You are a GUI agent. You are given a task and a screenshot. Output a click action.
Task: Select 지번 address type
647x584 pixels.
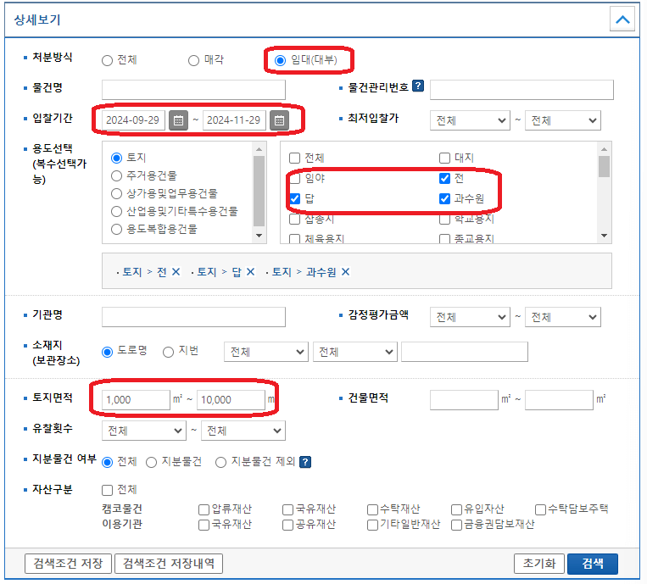coord(168,352)
